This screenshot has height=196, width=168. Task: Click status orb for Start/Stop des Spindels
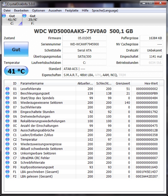(x=7, y=98)
